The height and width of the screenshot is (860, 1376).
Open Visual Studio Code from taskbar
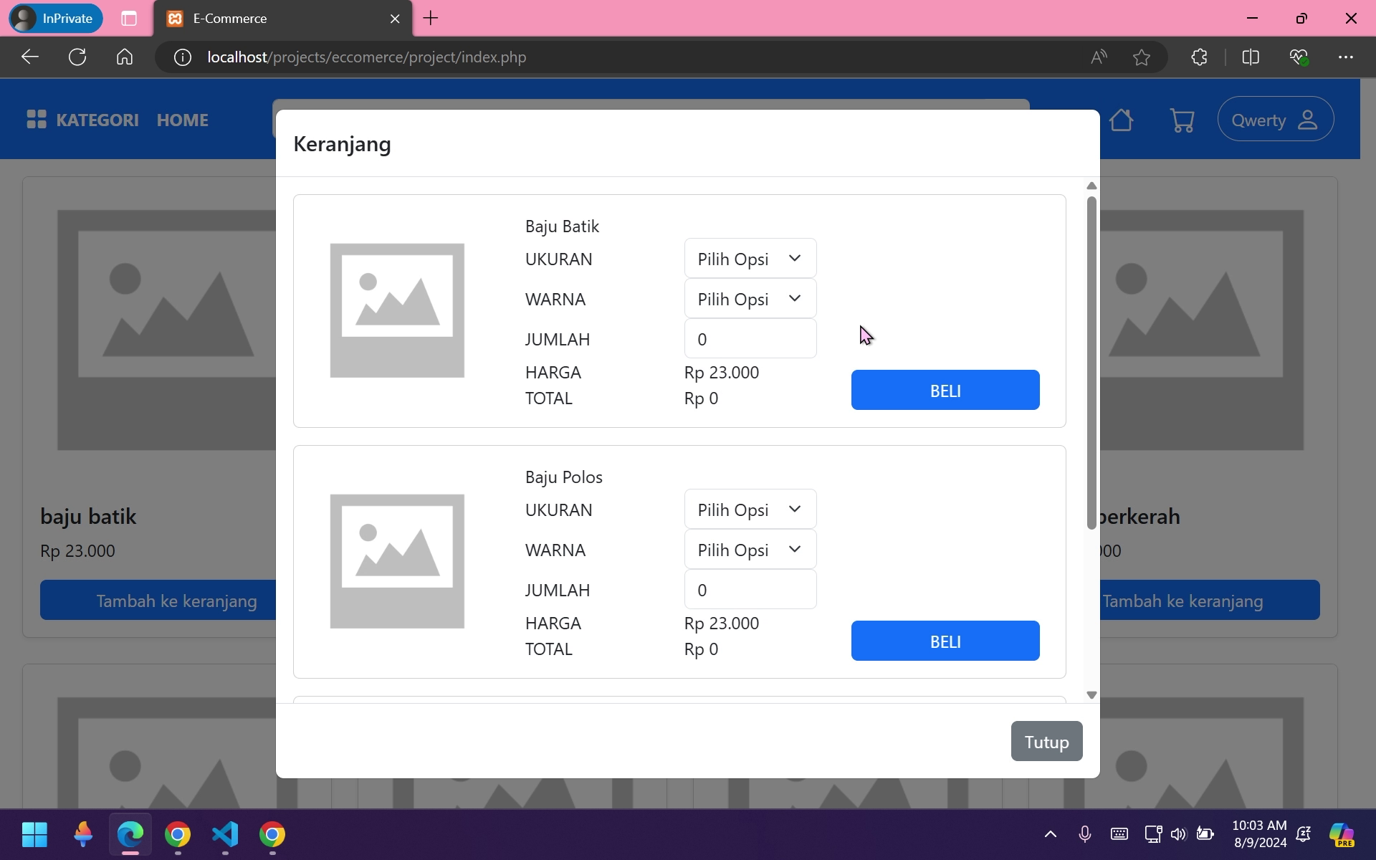[225, 834]
